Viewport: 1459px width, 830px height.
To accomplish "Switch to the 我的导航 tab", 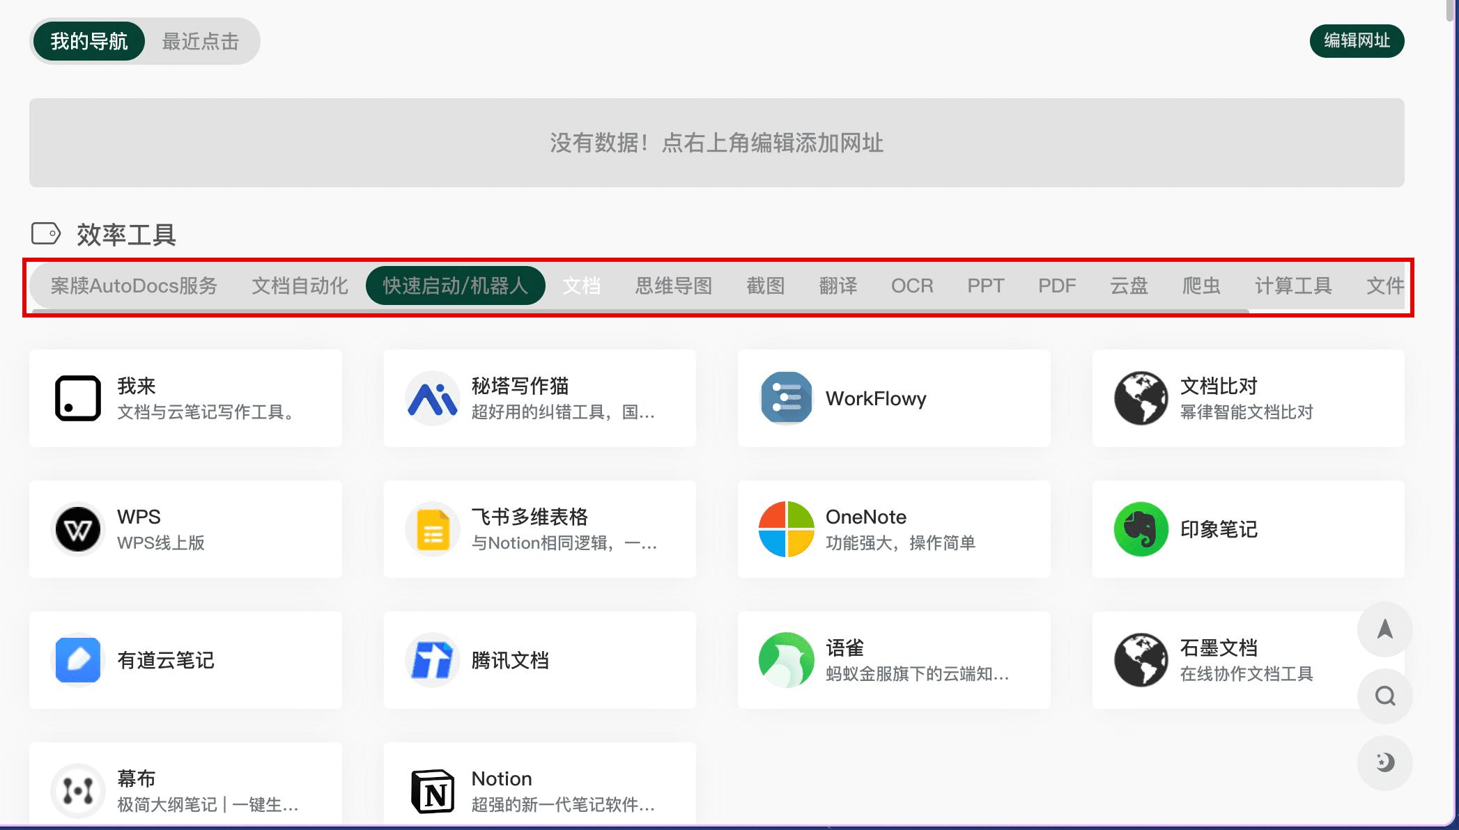I will click(x=89, y=41).
